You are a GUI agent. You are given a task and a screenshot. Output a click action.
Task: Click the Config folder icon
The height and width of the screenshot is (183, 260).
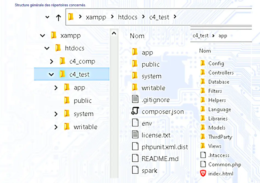(203, 63)
